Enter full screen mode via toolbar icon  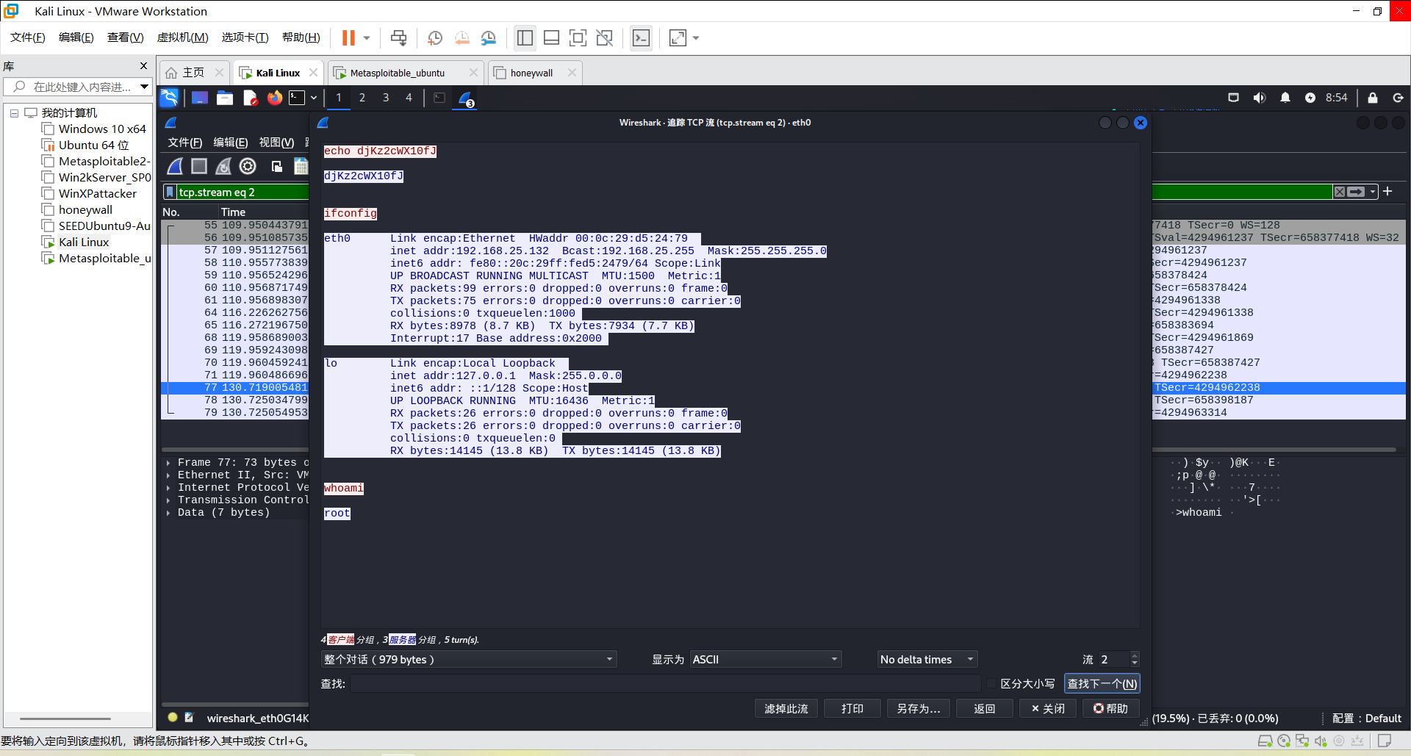578,37
